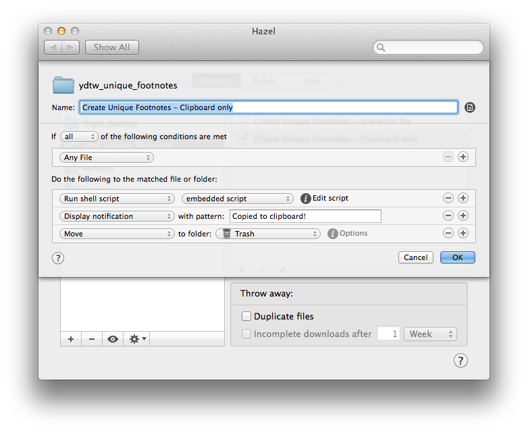Image resolution: width=528 pixels, height=433 pixels.
Task: Click the notes icon beside the Name field
Action: 470,107
